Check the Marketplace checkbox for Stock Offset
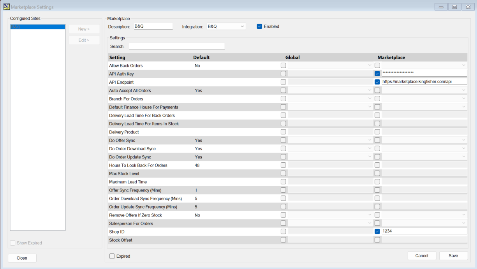Image resolution: width=477 pixels, height=269 pixels. [x=377, y=240]
